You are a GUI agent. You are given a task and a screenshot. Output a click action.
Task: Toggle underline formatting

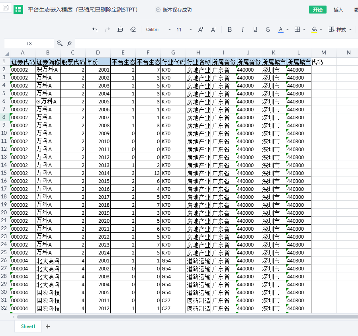pos(255,29)
